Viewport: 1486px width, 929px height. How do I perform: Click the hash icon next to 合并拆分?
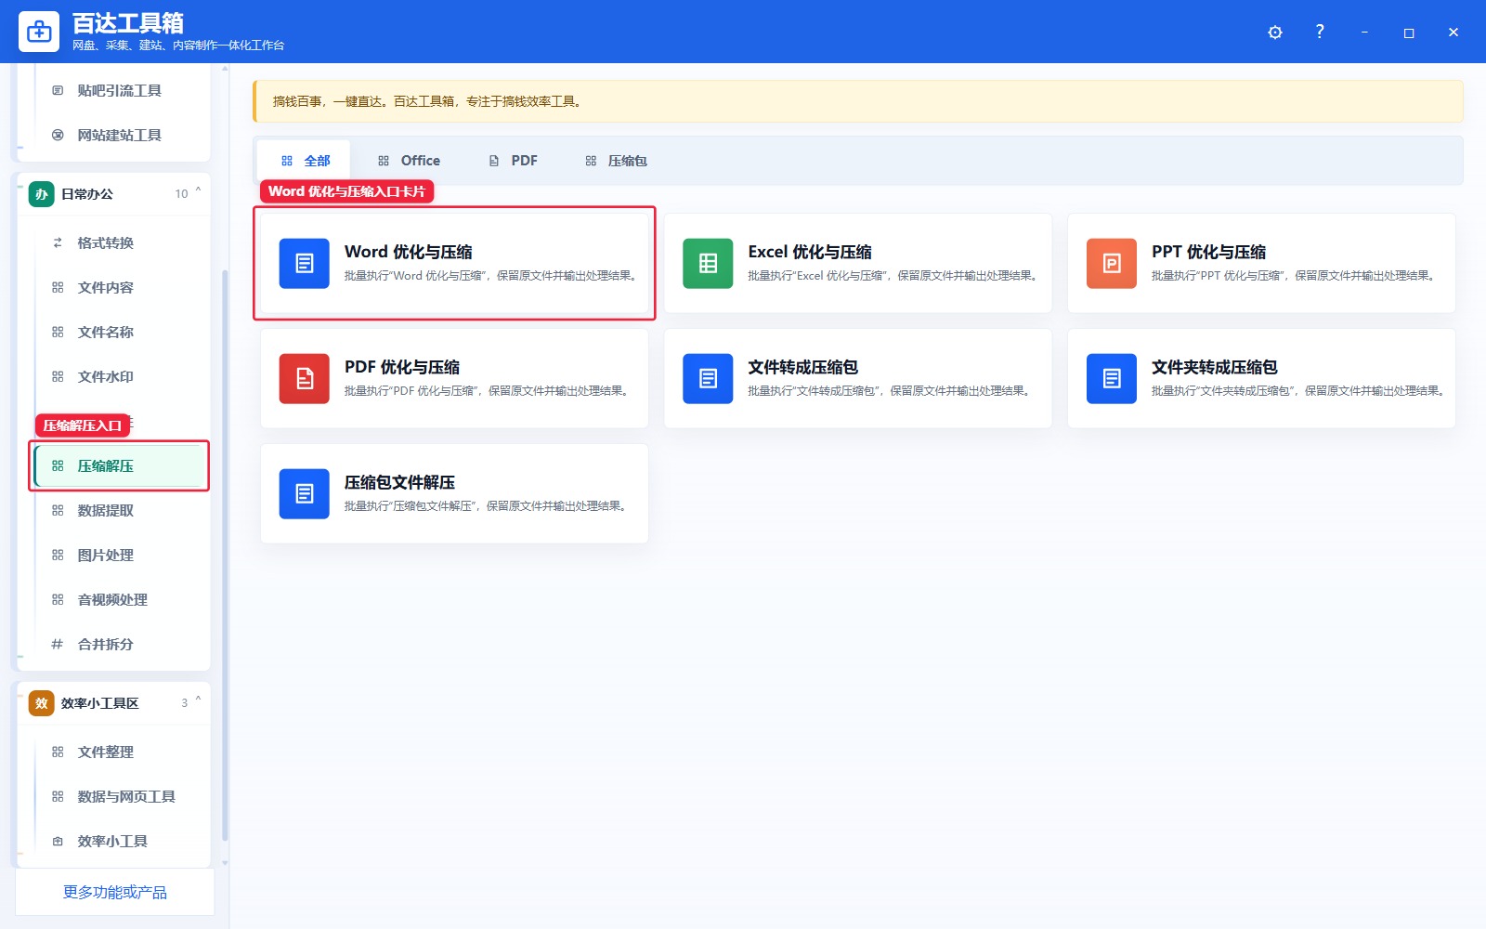(58, 645)
